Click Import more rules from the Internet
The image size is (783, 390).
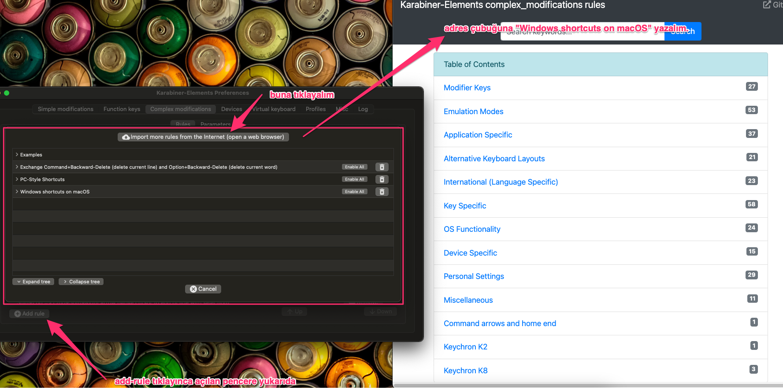(204, 137)
